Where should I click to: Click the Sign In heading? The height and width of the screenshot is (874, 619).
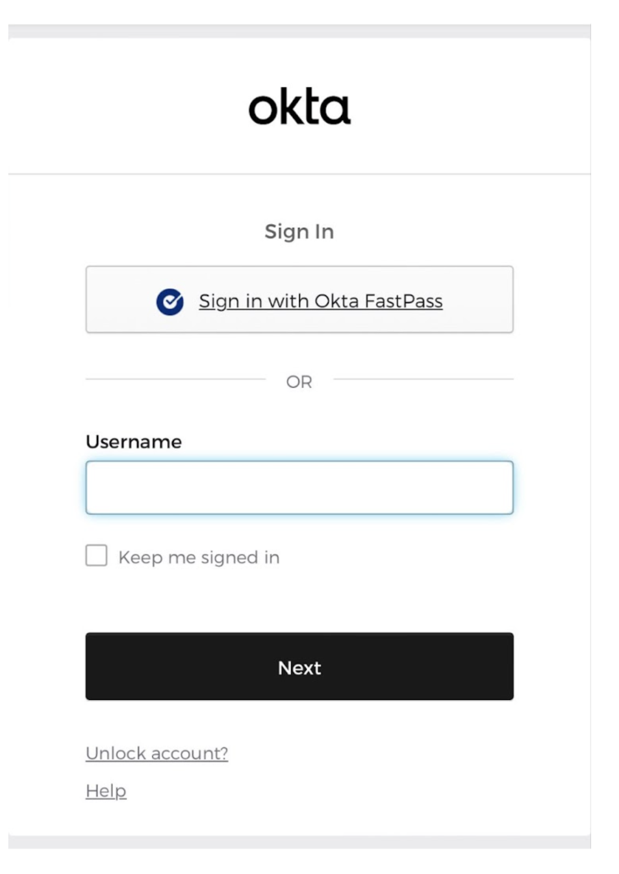299,232
